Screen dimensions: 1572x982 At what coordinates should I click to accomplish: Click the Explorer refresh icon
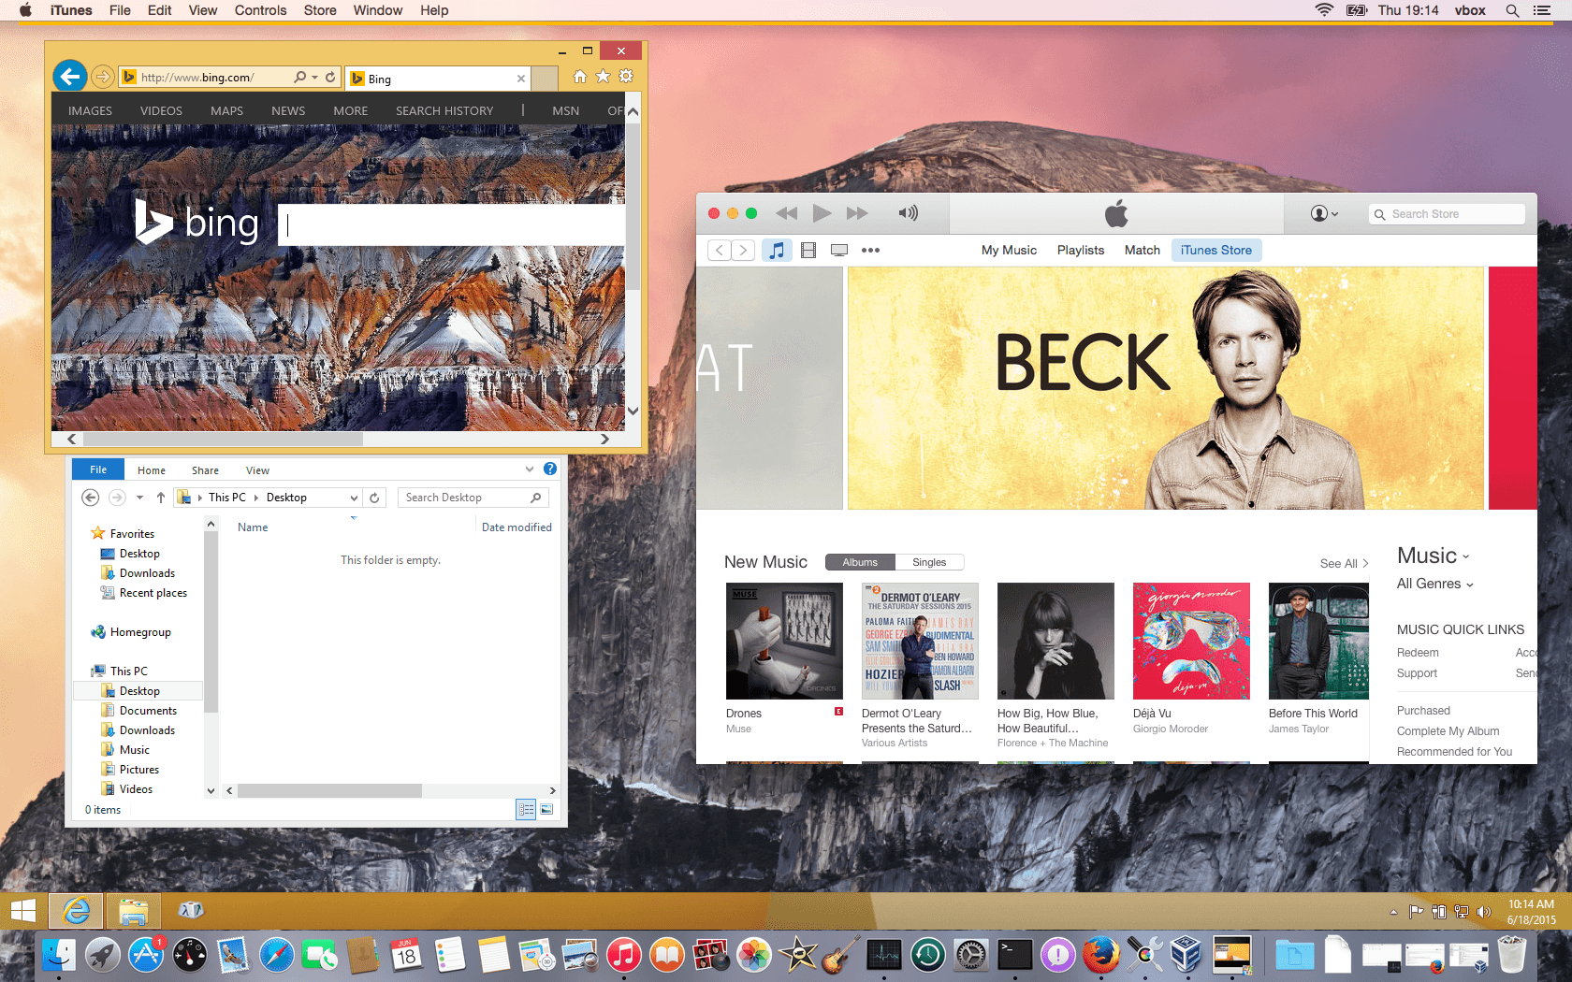(x=374, y=498)
